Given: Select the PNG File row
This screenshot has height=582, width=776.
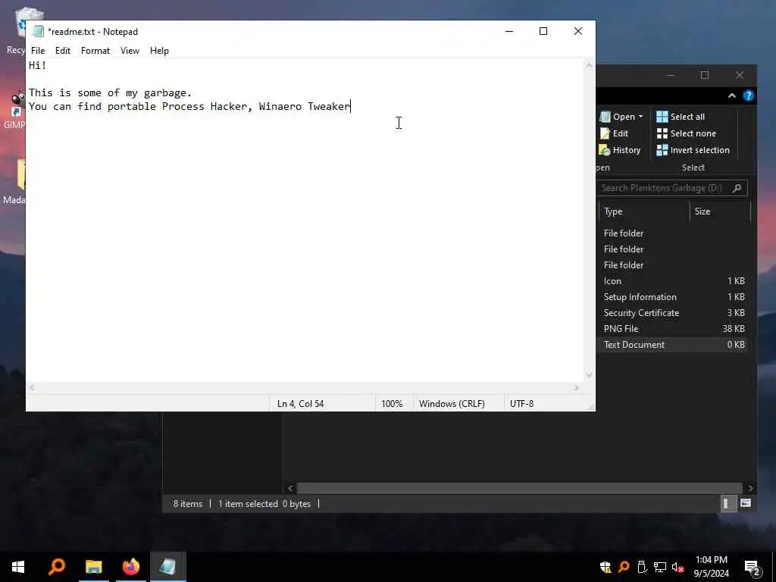Looking at the screenshot, I should click(672, 329).
